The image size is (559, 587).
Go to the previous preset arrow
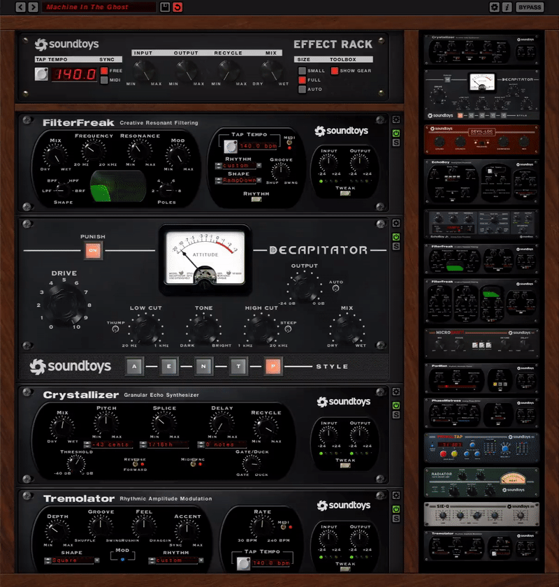pos(20,7)
